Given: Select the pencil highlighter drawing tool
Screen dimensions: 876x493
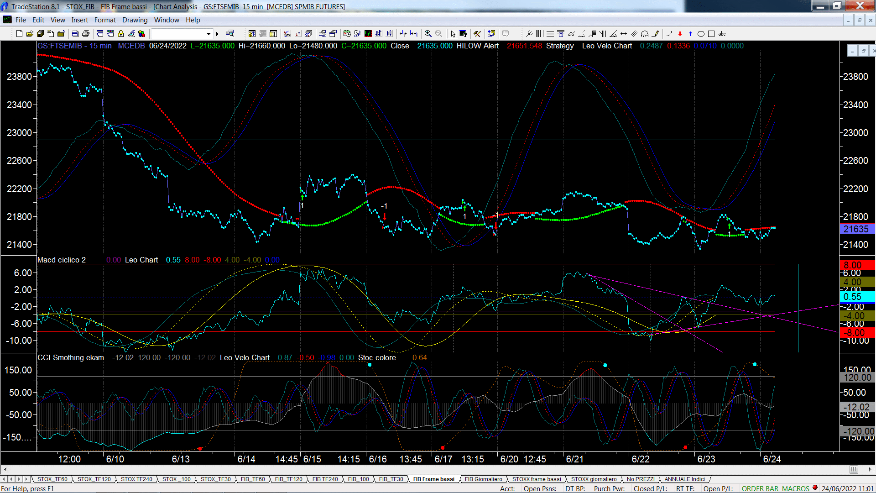Looking at the screenshot, I should click(x=656, y=34).
